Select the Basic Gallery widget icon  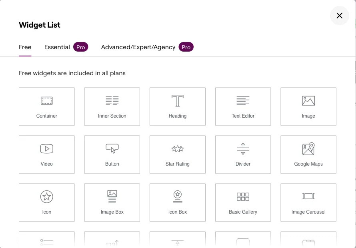click(243, 197)
